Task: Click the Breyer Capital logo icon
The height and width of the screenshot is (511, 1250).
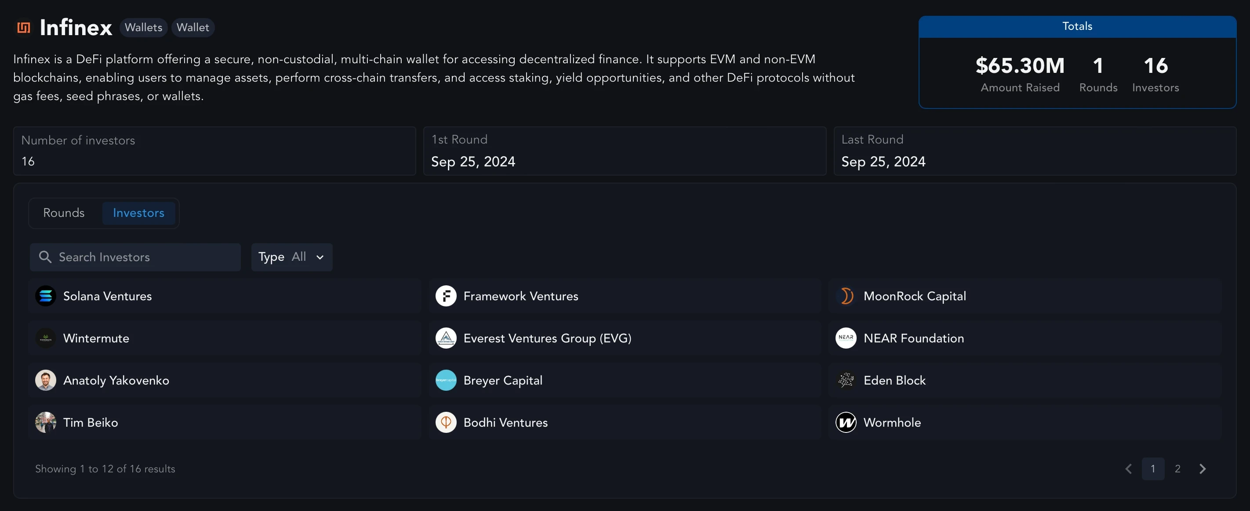Action: (x=446, y=380)
